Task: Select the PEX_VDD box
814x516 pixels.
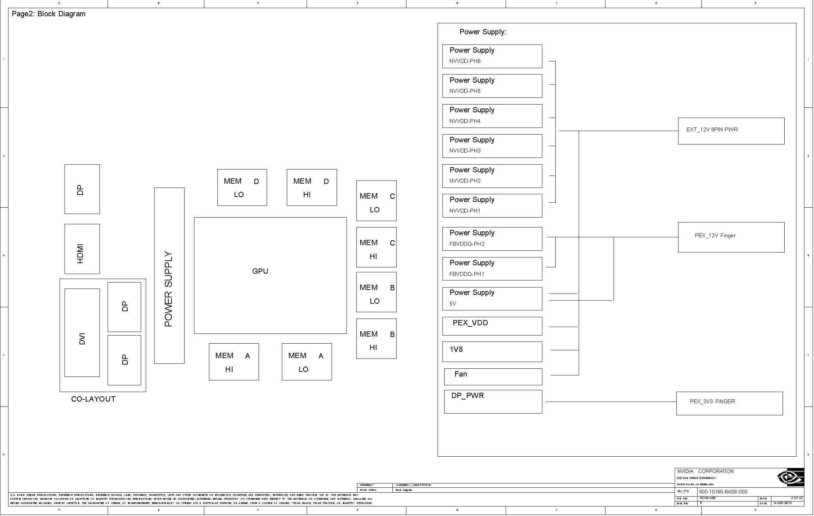Action: 492,326
